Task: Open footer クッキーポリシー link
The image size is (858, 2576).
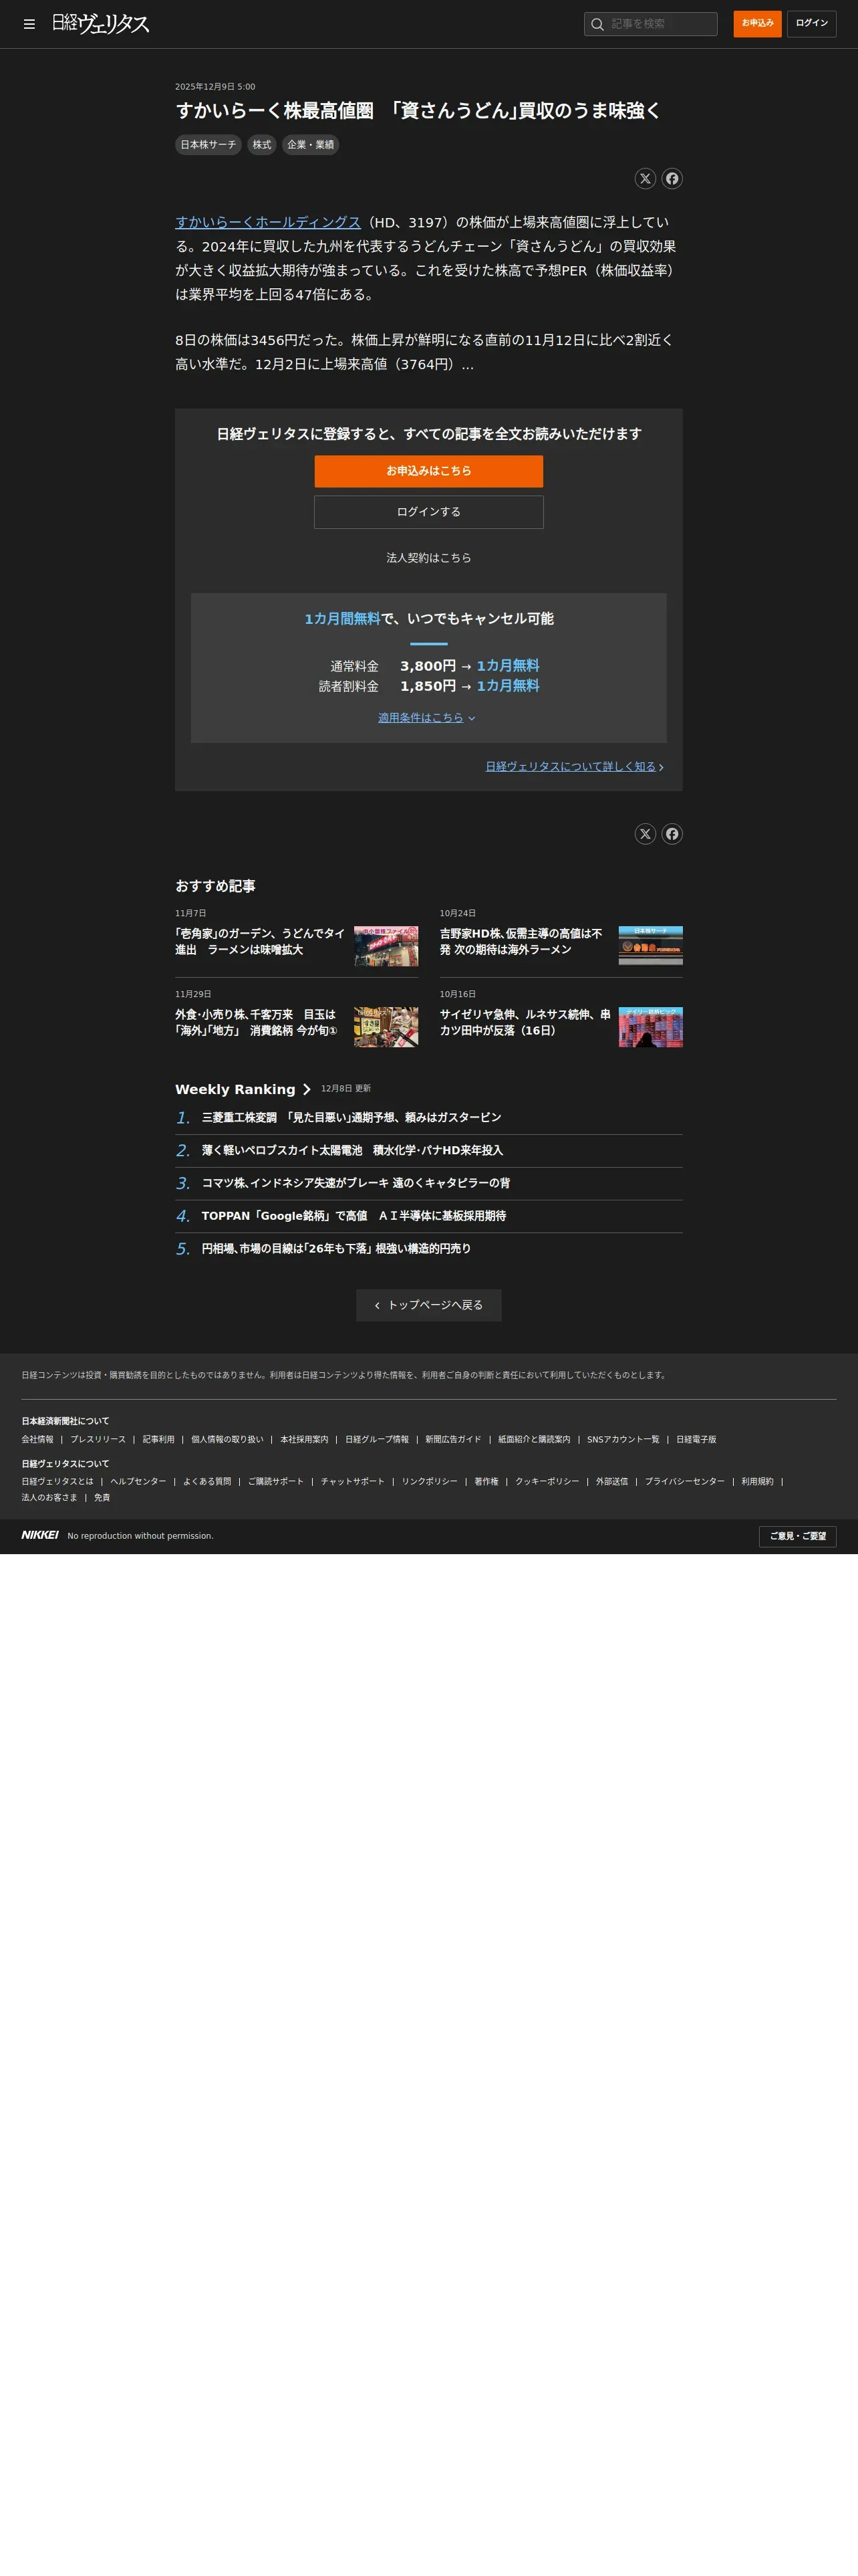Action: tap(547, 1482)
